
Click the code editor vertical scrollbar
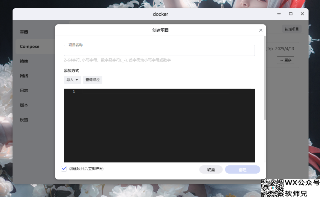click(x=253, y=125)
